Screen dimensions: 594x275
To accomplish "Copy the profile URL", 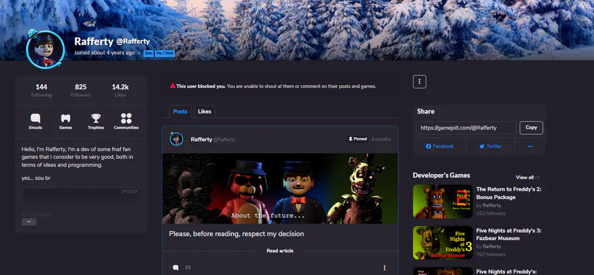I will tap(531, 128).
